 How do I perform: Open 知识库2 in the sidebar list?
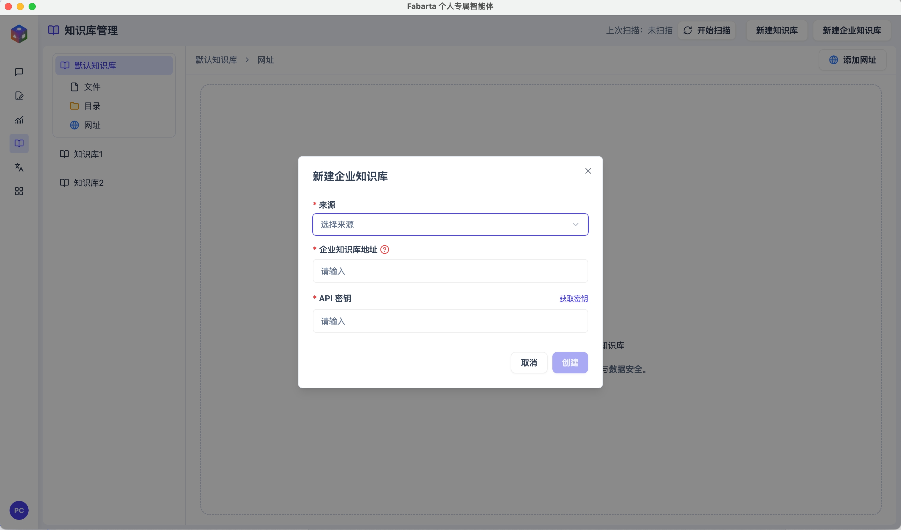point(88,183)
